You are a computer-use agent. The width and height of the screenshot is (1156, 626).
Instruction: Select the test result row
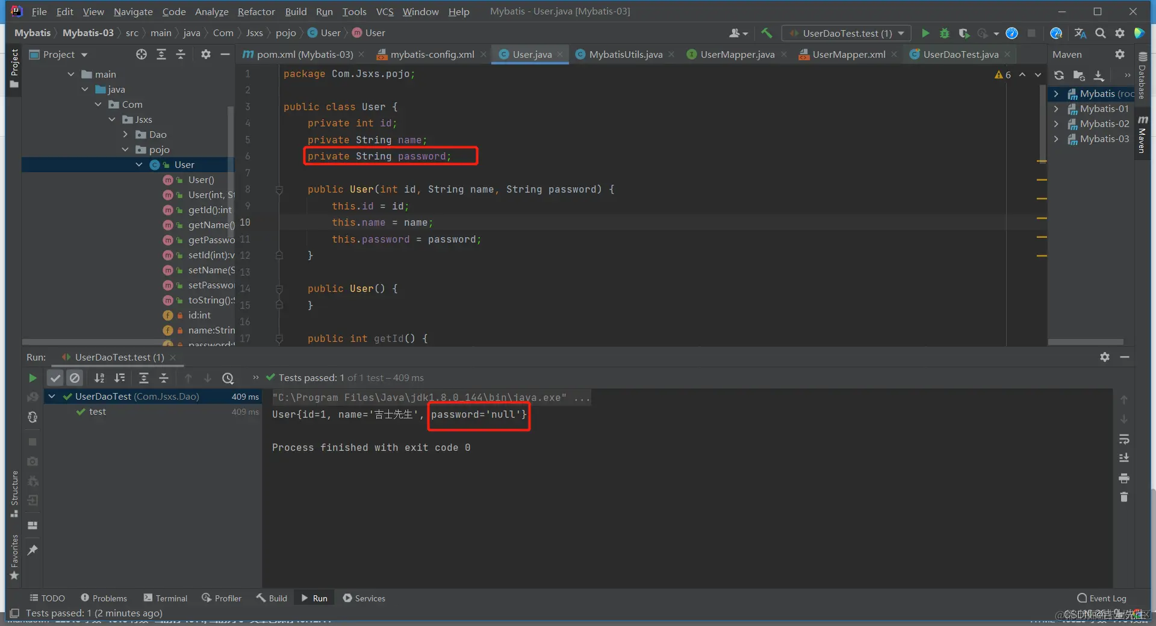tap(152, 412)
